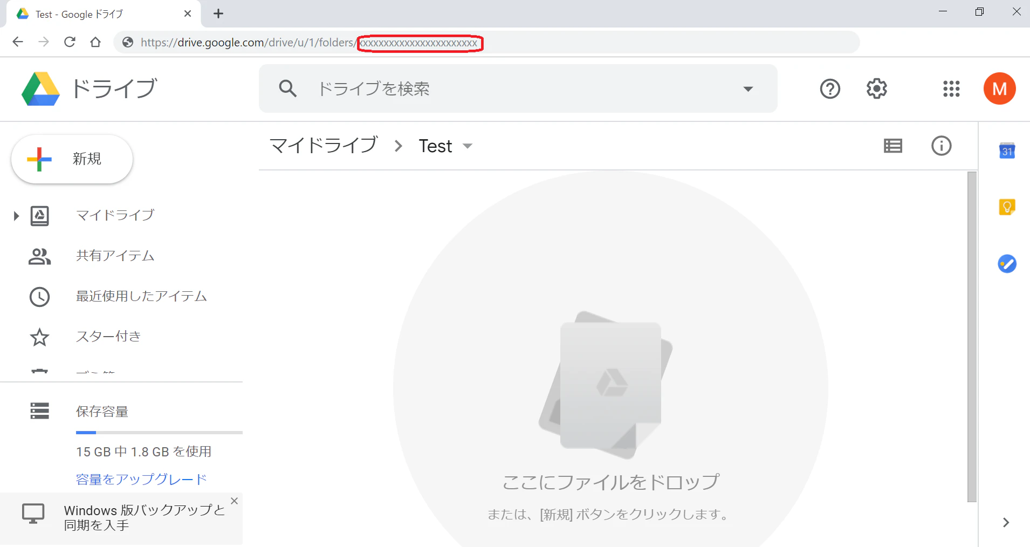Open a new browser tab
The height and width of the screenshot is (547, 1030).
[218, 14]
